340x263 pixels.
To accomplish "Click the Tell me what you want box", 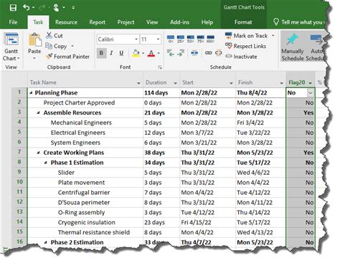I will (x=299, y=22).
